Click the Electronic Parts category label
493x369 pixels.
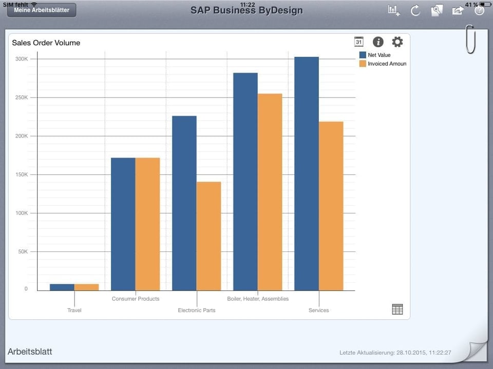click(x=197, y=310)
